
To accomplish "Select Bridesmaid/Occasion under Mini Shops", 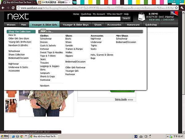I will [x=126, y=42].
